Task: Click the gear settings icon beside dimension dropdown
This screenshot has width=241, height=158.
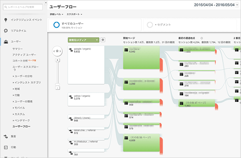Action: pyautogui.click(x=103, y=40)
